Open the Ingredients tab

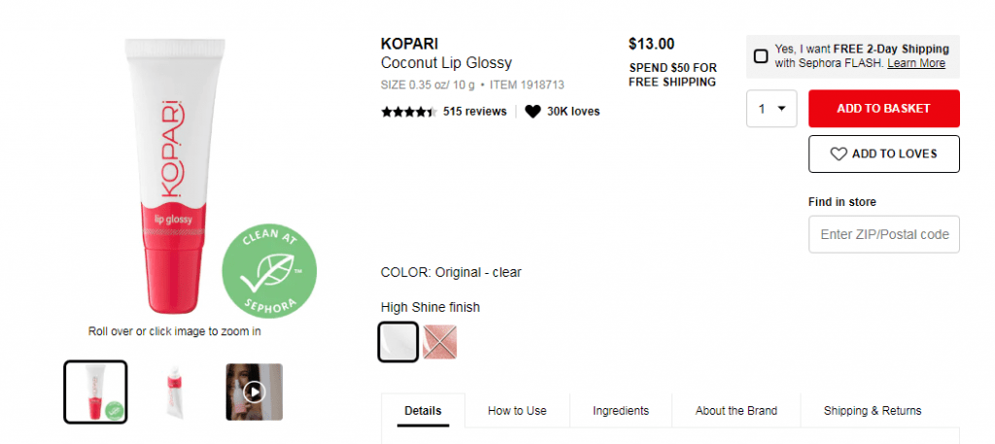click(621, 410)
